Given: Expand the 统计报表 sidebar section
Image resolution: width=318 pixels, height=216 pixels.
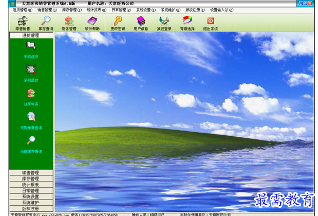Looking at the screenshot, I should tap(31, 185).
